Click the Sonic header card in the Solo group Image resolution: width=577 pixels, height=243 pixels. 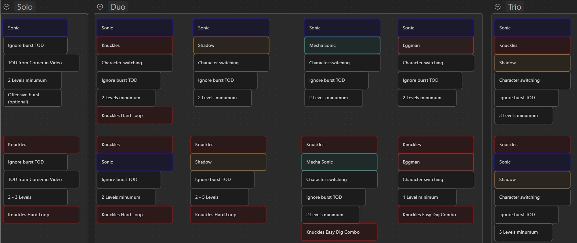[x=35, y=28]
